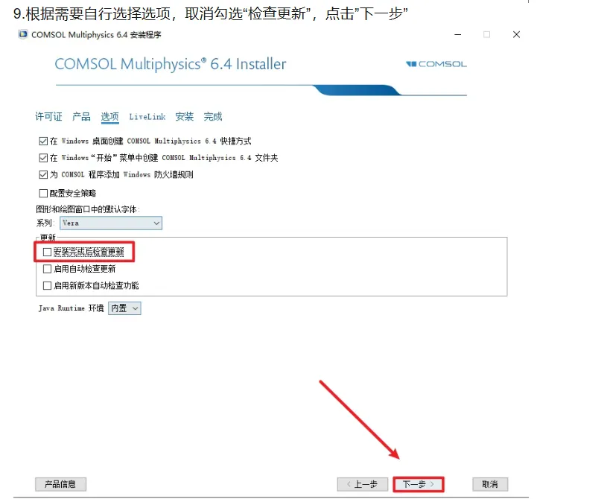Toggle the Windows firewall rules checkbox
607x499 pixels.
coord(43,174)
